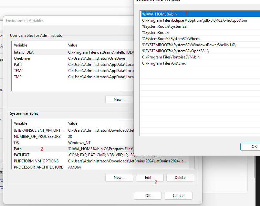260x206 pixels.
Task: Select the NUMBER_OF_PROCESSORS system variable row
Action: 73,137
